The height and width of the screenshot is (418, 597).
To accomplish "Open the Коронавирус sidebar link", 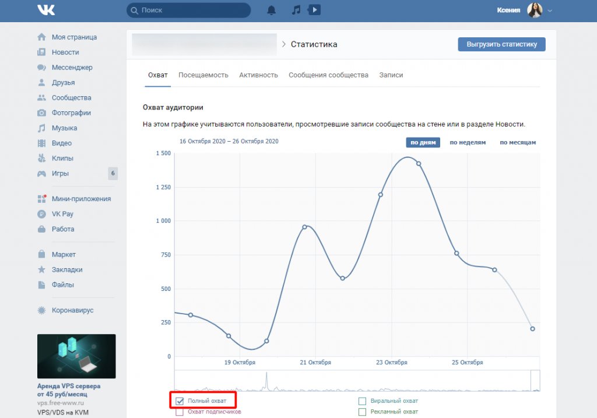I will 72,311.
